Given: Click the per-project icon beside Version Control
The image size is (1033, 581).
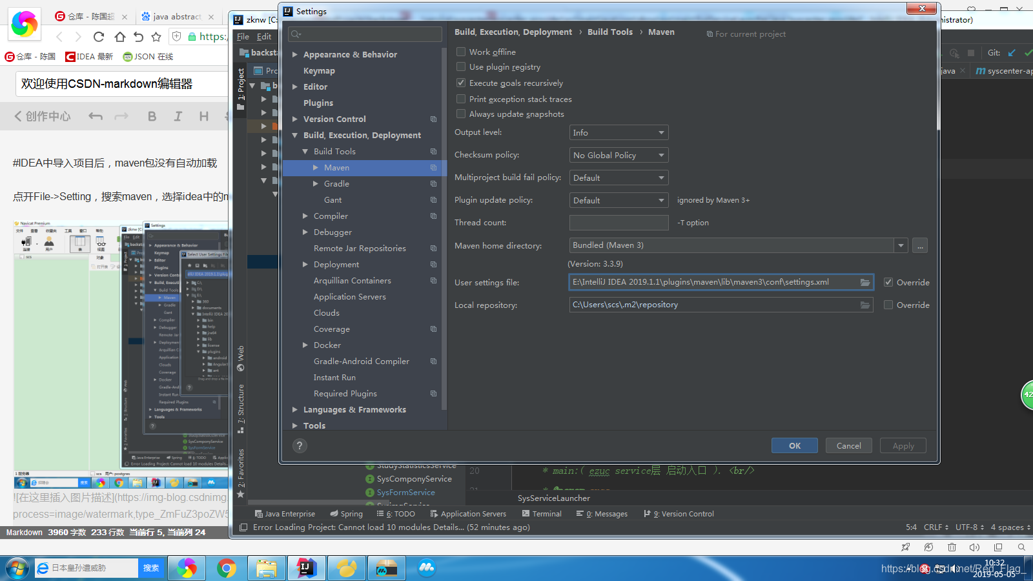Looking at the screenshot, I should pos(434,119).
